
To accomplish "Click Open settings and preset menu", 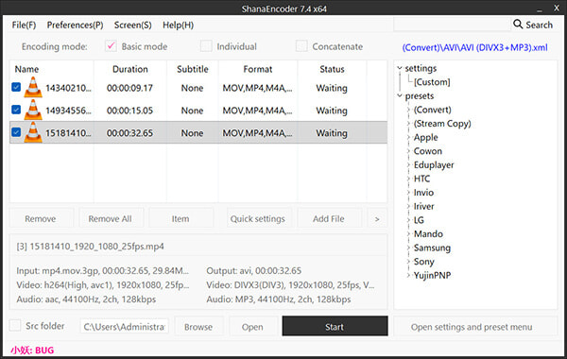I will pos(475,327).
